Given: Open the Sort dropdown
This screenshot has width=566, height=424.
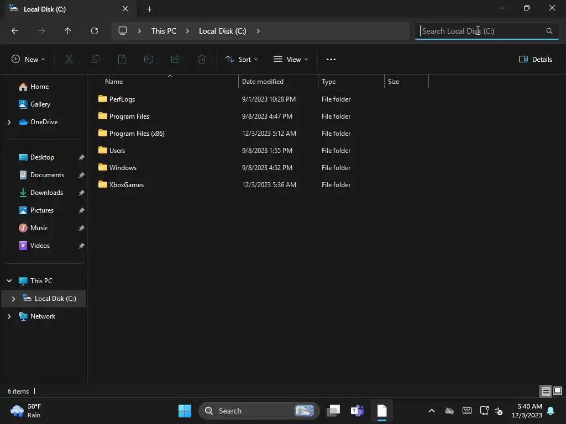Looking at the screenshot, I should click(x=242, y=59).
